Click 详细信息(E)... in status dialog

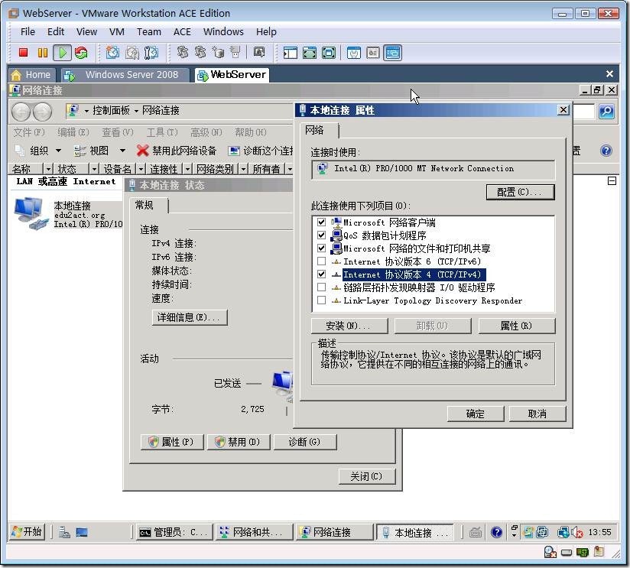190,317
